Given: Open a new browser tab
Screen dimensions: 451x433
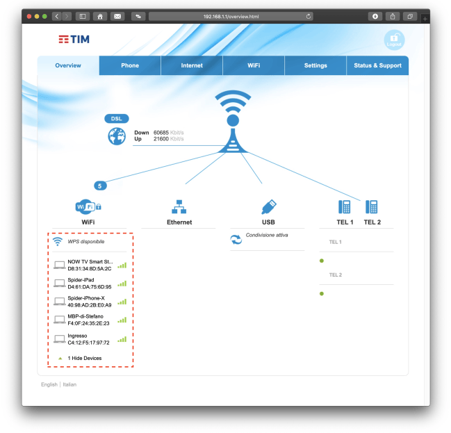Looking at the screenshot, I should (x=425, y=19).
